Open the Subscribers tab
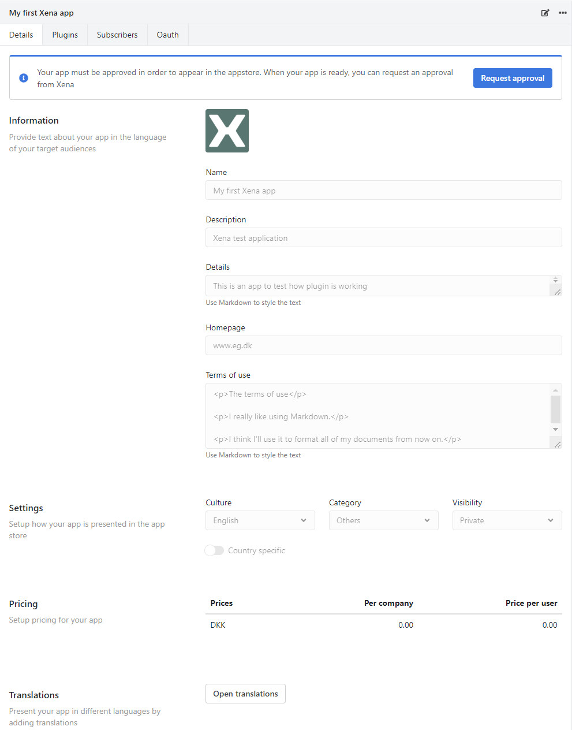The image size is (572, 730). 117,35
